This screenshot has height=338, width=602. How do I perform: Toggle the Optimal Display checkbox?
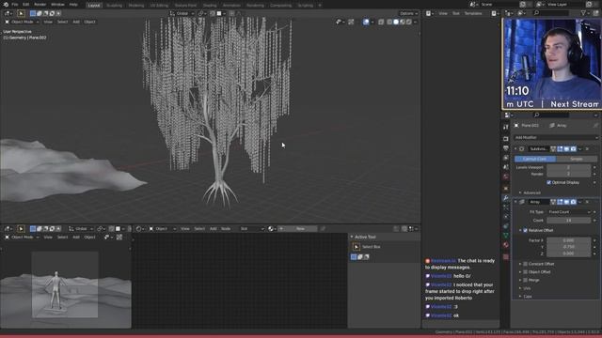pos(549,182)
